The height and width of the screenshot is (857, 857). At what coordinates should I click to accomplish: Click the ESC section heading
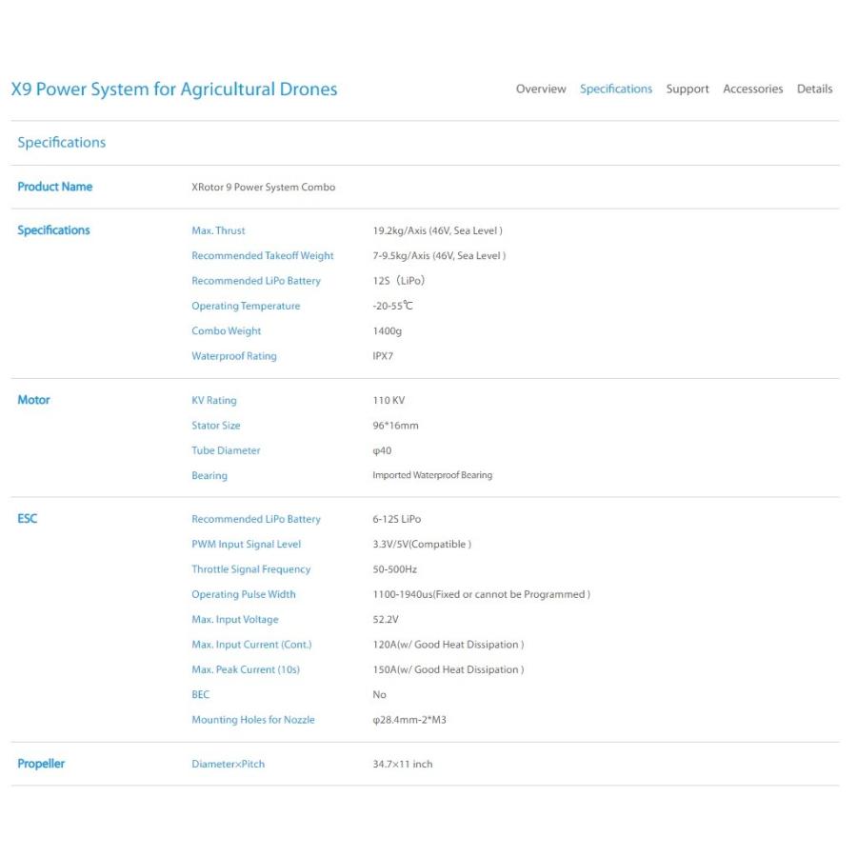tap(28, 519)
